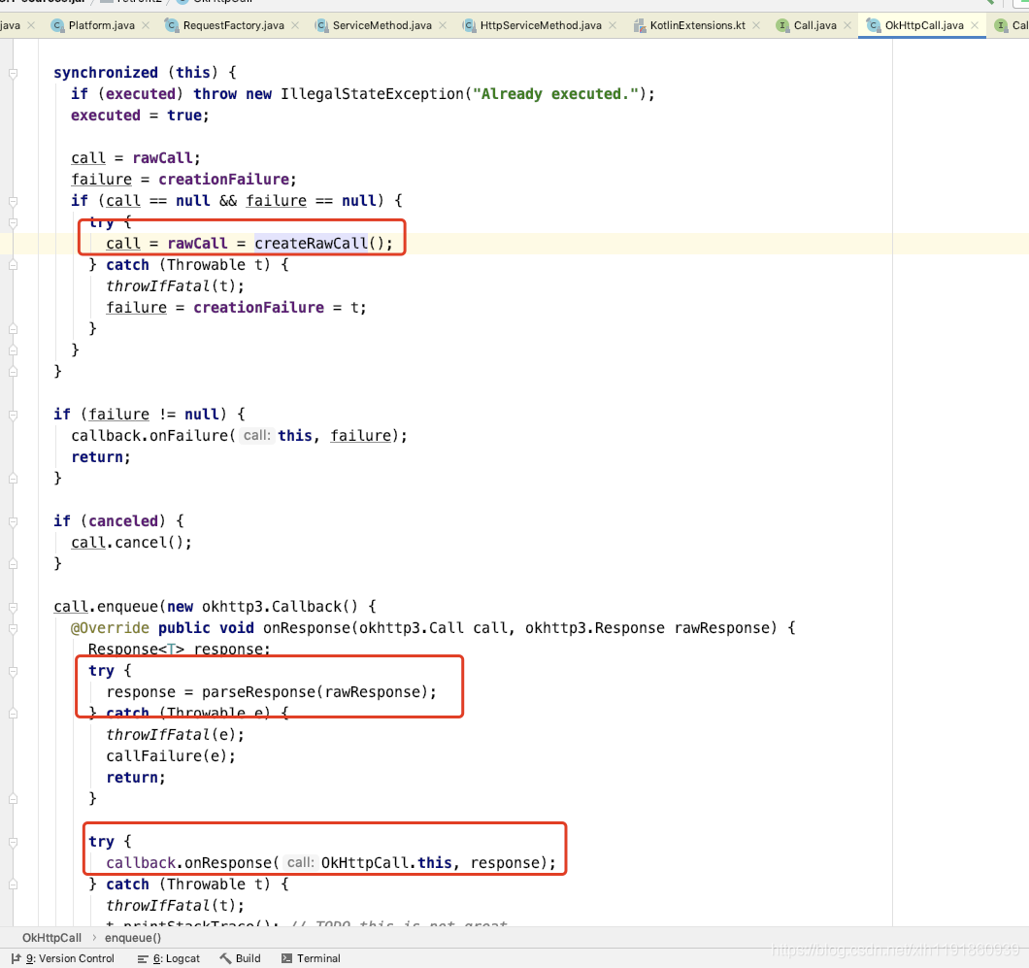This screenshot has width=1029, height=968.
Task: Click the RequestFactory.java class file icon
Action: click(x=172, y=25)
